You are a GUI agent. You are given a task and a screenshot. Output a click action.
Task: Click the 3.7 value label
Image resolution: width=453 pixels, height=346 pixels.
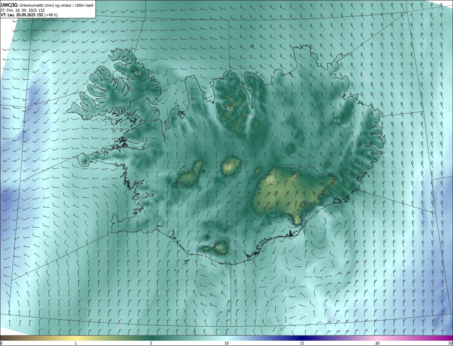pos(183,169)
